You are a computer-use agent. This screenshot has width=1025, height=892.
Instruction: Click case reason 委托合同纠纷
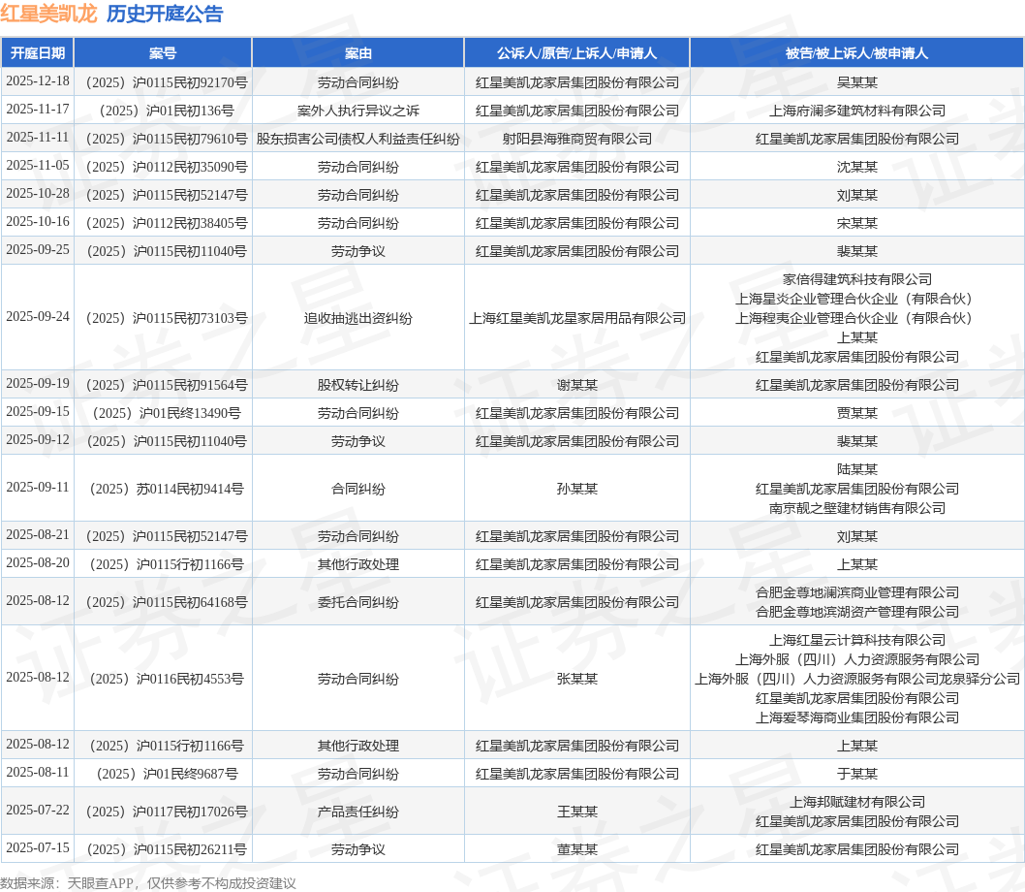coord(358,602)
